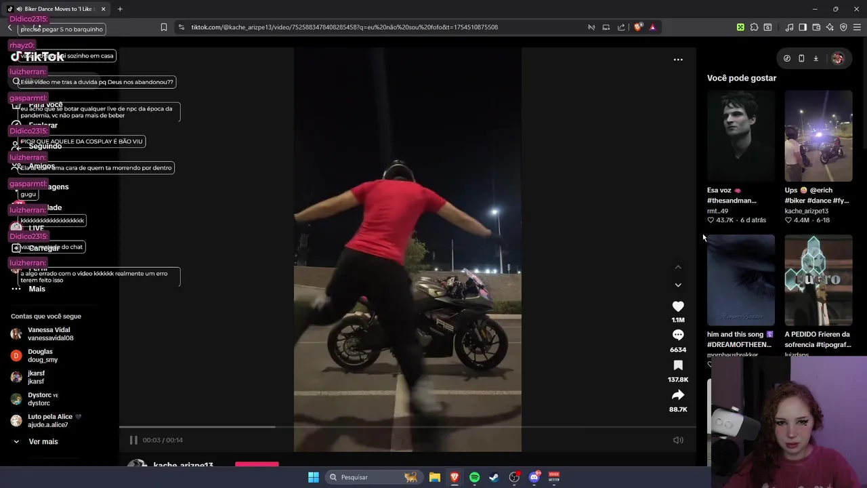Toggle the browser sidebar panel
The height and width of the screenshot is (488, 867).
pos(803,27)
